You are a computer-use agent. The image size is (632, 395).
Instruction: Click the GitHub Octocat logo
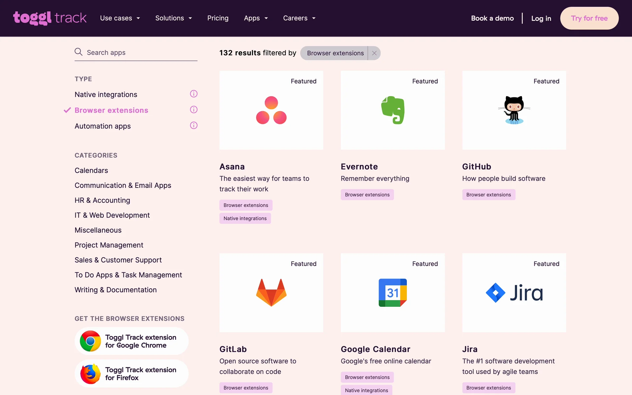pyautogui.click(x=514, y=110)
